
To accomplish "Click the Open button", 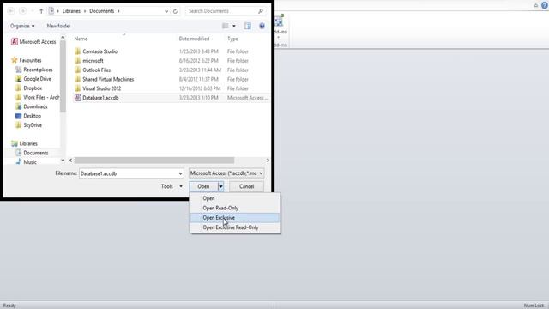I will click(203, 186).
